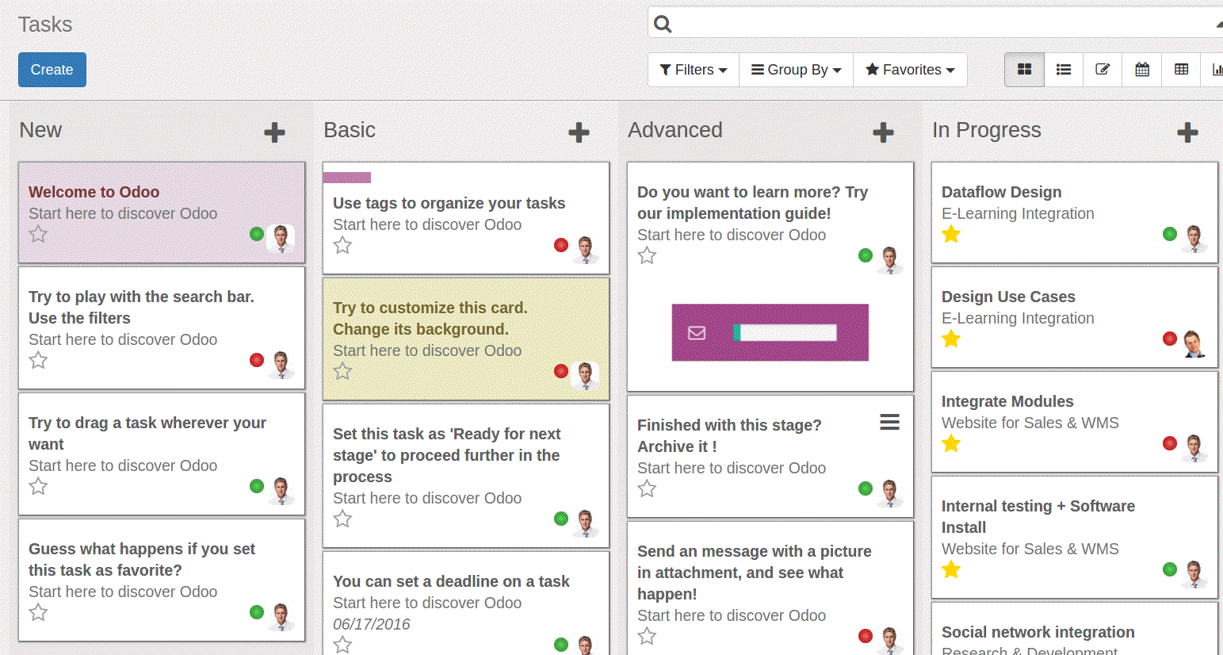Click 'Website for Sales & WMS' under Integrate Modules

[1030, 423]
